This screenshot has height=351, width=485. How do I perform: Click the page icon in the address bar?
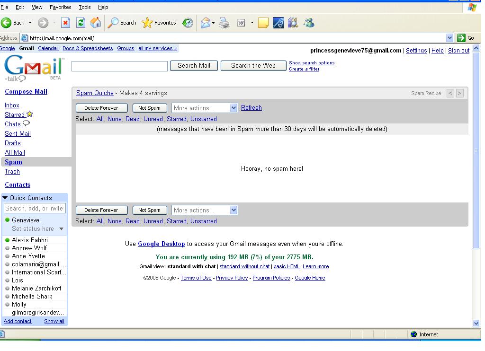[24, 38]
